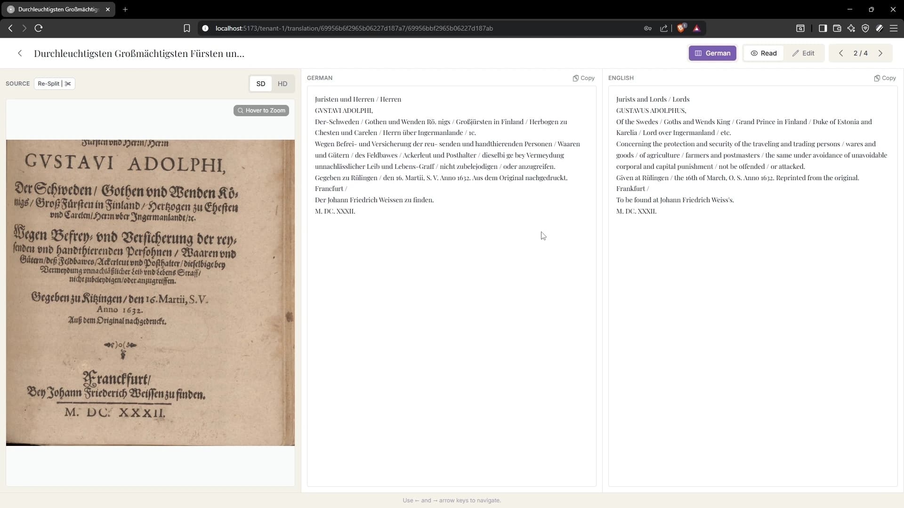
Task: Copy the German transcription text
Action: coord(583,78)
